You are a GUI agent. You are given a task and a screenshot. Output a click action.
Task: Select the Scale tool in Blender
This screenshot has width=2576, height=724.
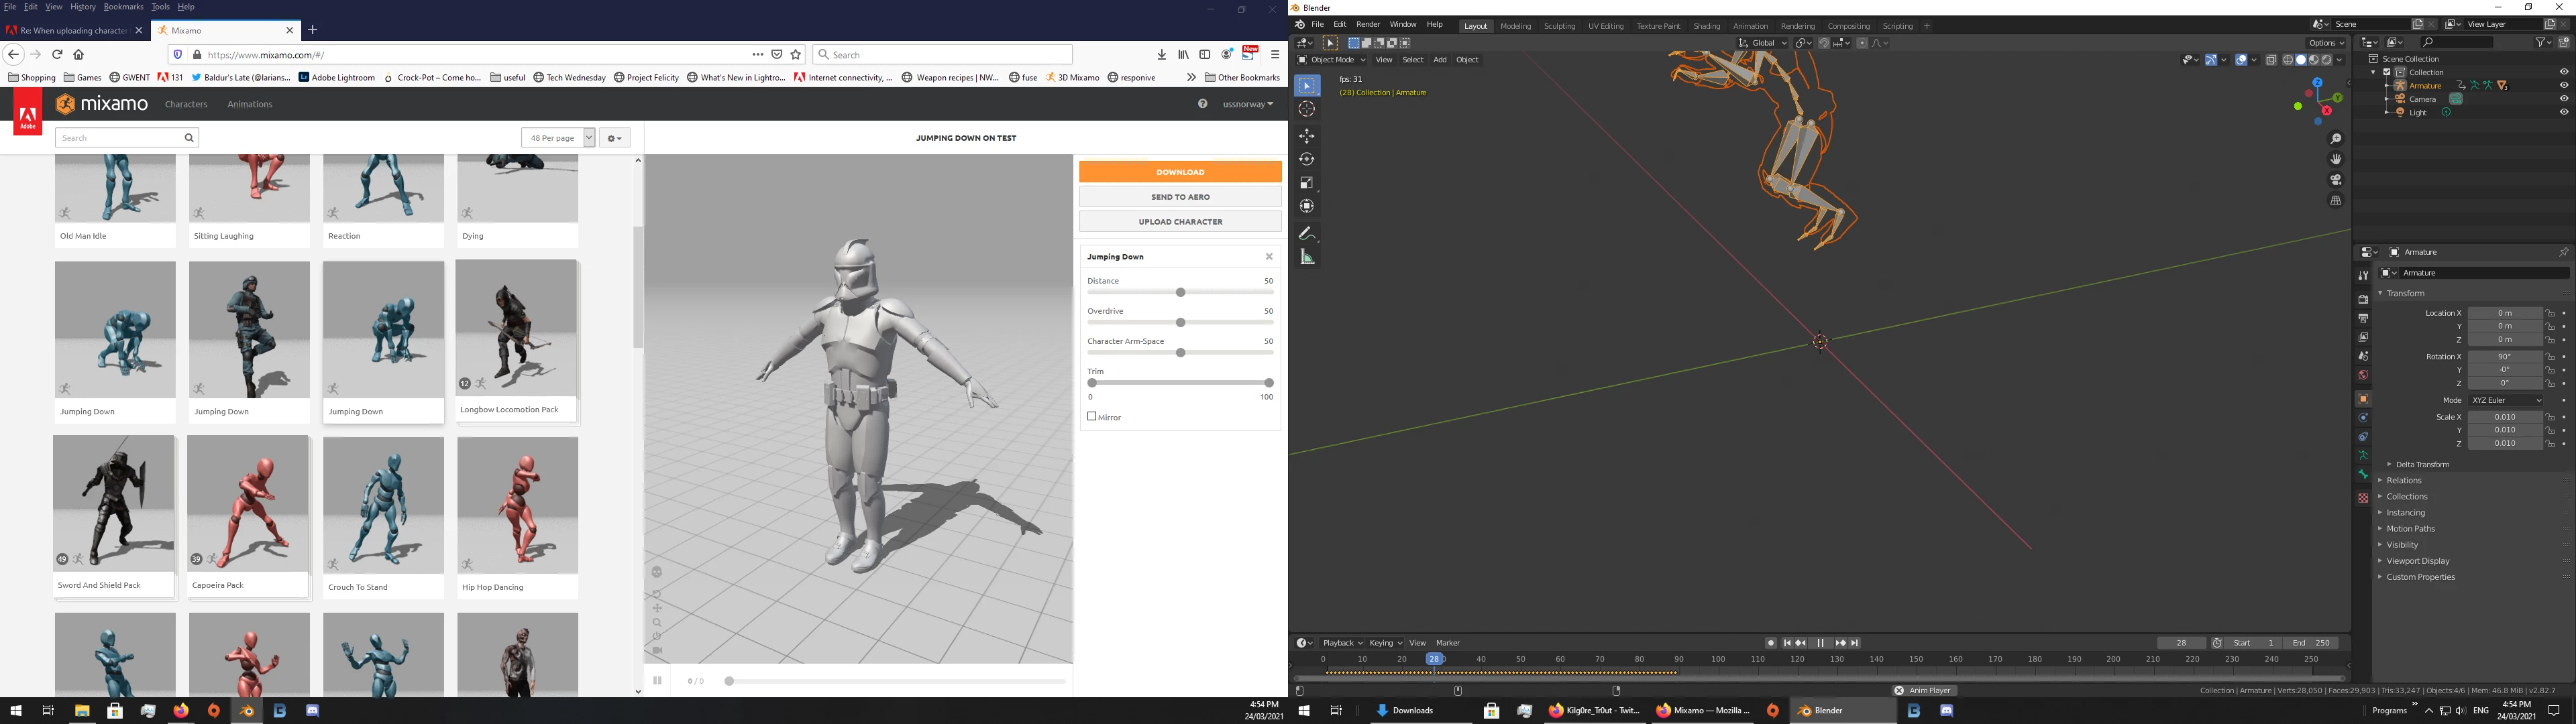tap(1307, 183)
